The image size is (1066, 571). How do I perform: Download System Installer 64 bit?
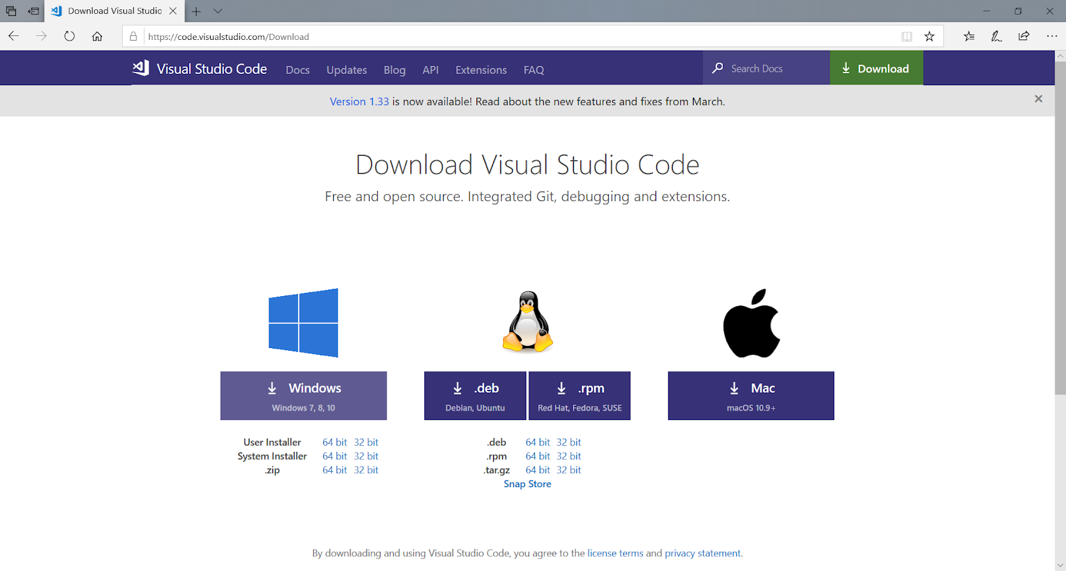click(334, 456)
